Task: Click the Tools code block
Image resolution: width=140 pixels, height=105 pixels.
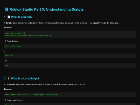Action: (70, 65)
